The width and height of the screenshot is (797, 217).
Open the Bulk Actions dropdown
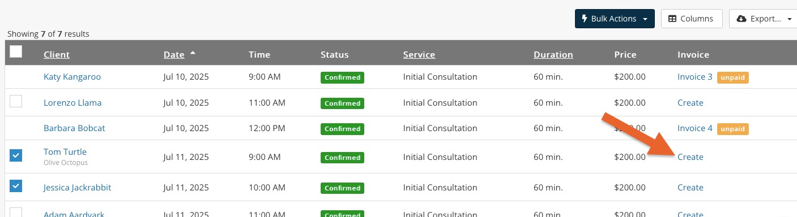click(615, 19)
